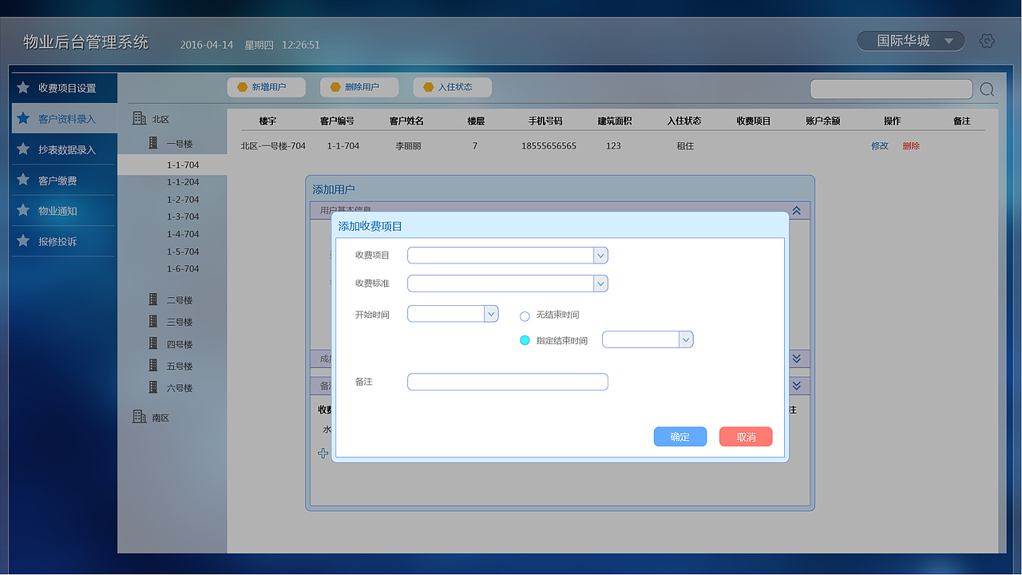Screen dimensions: 1022x575
Task: Click the search magnifier icon
Action: 987,89
